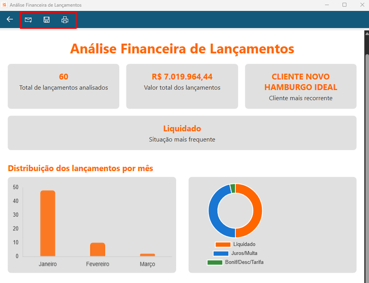The width and height of the screenshot is (369, 283).
Task: Click the orange Liquidado donut segment
Action: click(x=258, y=210)
